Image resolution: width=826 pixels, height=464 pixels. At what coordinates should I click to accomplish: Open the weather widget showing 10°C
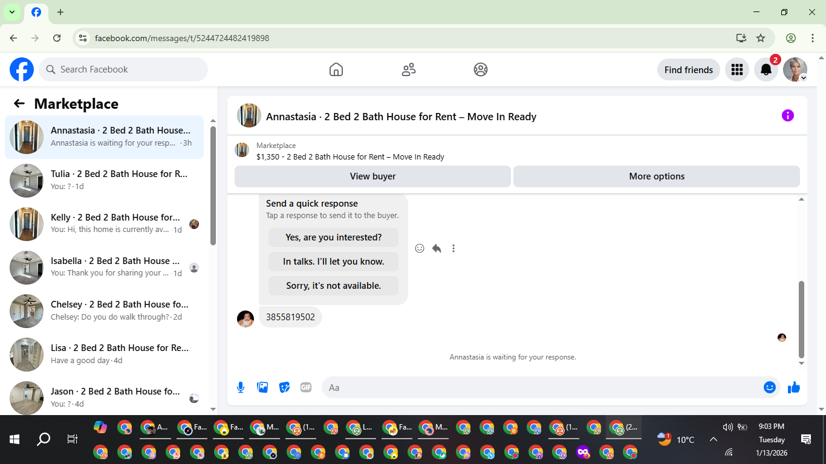pyautogui.click(x=676, y=439)
